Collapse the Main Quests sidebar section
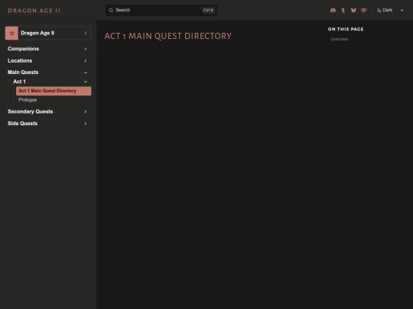 pos(47,72)
